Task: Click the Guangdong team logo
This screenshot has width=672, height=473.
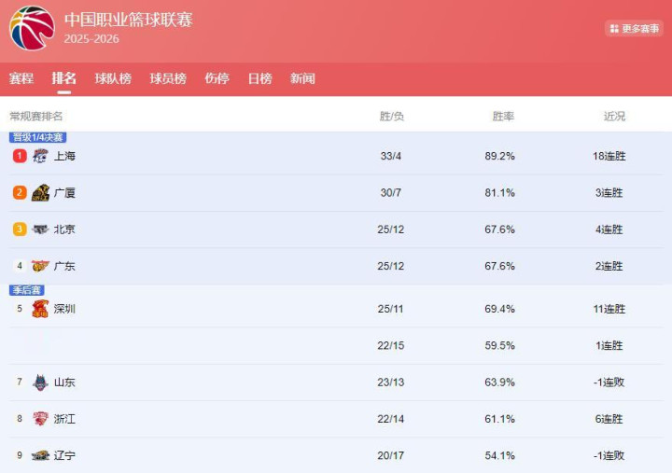Action: (x=40, y=266)
